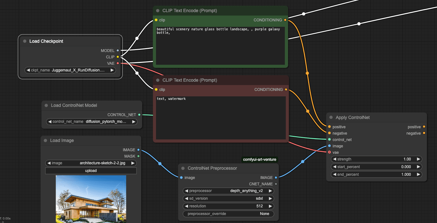
Task: Toggle collapse of Load ControlNet Model node
Action: click(x=46, y=105)
